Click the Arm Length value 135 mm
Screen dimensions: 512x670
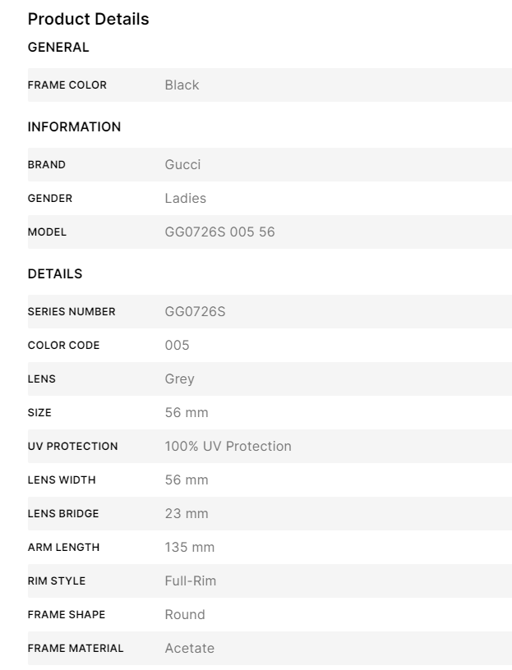(x=189, y=548)
